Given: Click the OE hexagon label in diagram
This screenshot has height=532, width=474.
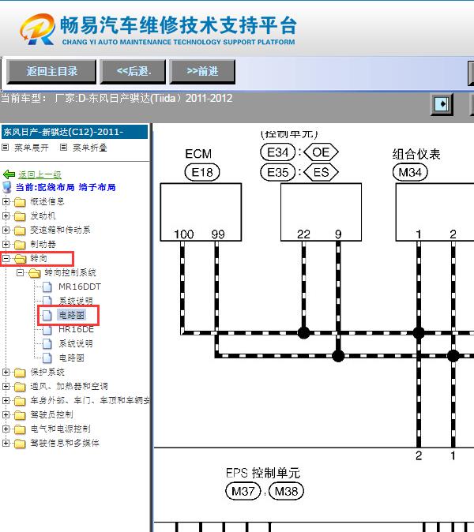Looking at the screenshot, I should click(321, 152).
